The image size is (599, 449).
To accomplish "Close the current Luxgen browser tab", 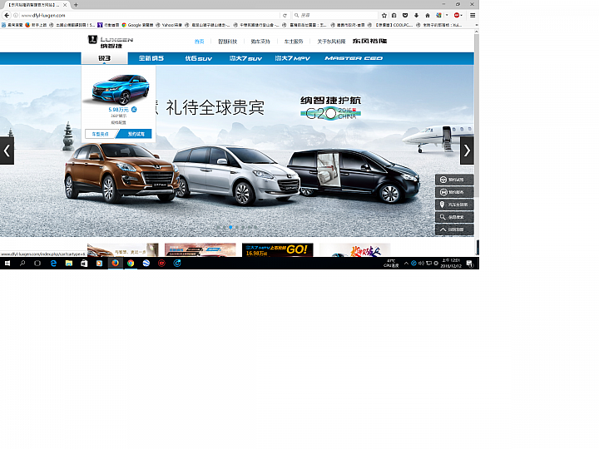I will [x=65, y=5].
